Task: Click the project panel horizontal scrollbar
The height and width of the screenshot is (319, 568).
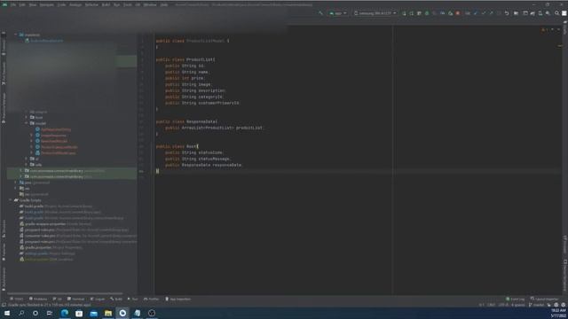Action: tap(65, 293)
